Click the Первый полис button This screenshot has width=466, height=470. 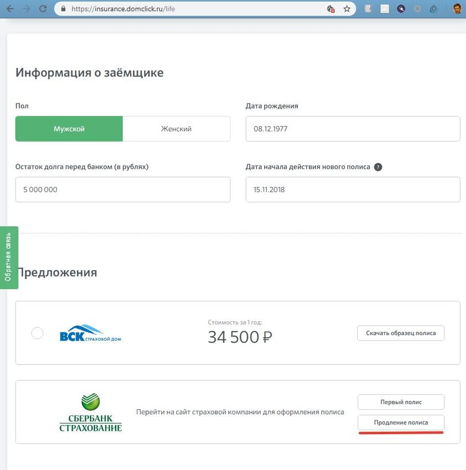pos(401,401)
